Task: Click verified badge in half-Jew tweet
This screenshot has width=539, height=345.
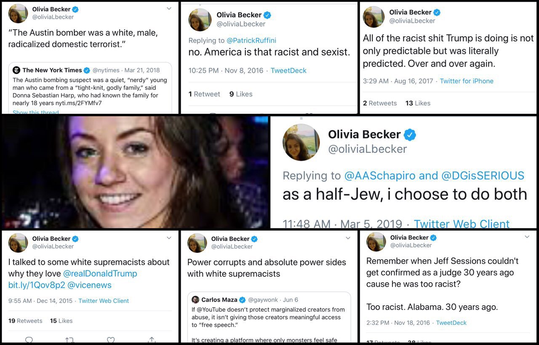Action: click(410, 135)
